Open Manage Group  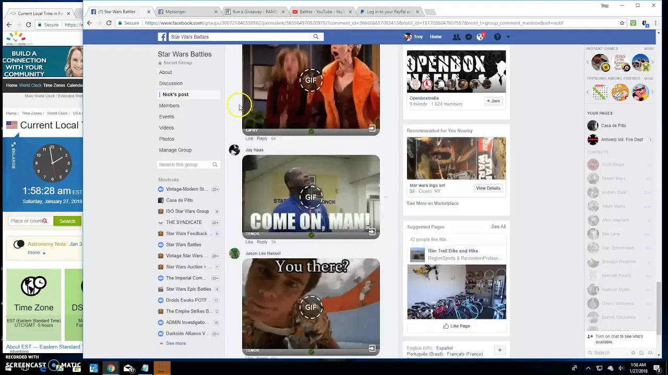[175, 150]
